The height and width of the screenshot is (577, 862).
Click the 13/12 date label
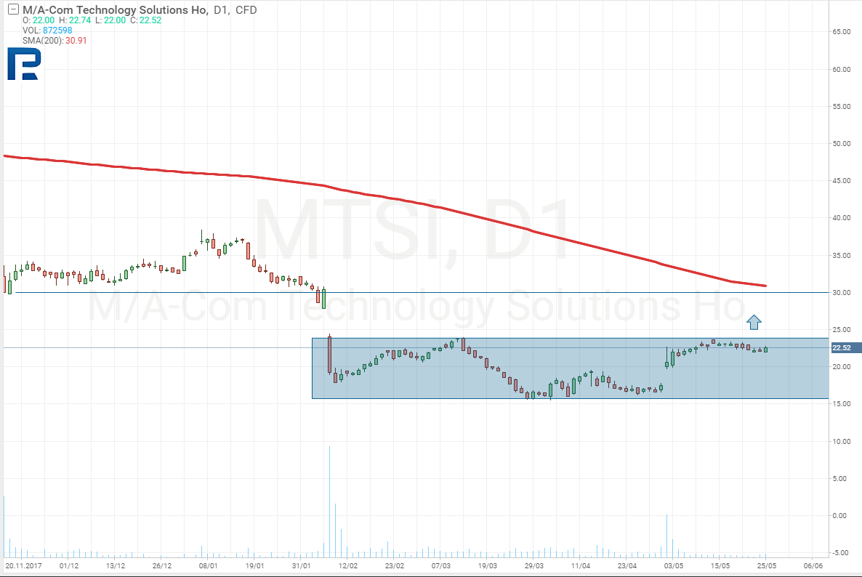coord(116,565)
